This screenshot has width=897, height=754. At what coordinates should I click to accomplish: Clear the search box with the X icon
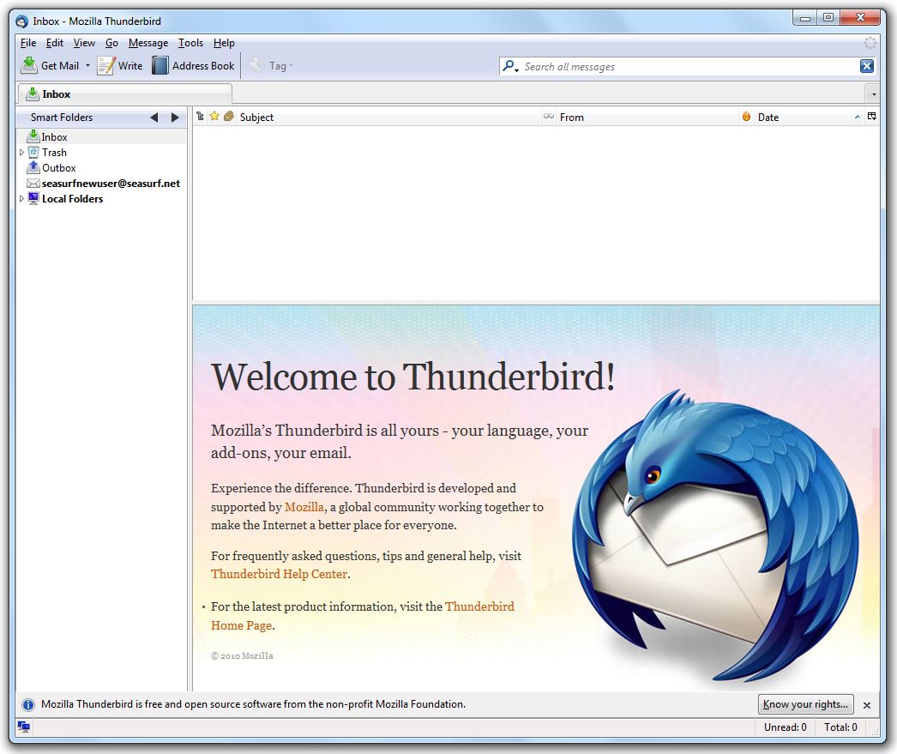(867, 66)
